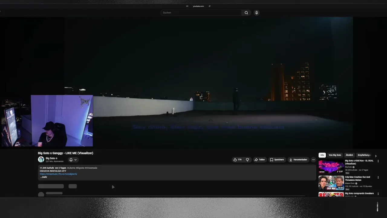Dislike the video with thumbs-down icon
This screenshot has height=218, width=387.
coord(247,160)
